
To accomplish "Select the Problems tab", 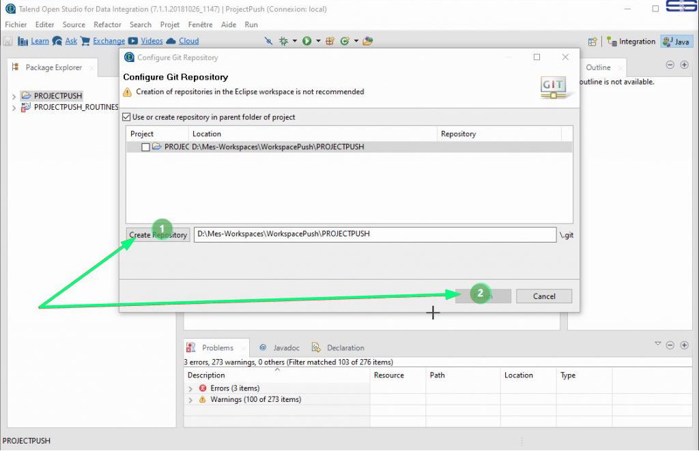I will coord(217,348).
